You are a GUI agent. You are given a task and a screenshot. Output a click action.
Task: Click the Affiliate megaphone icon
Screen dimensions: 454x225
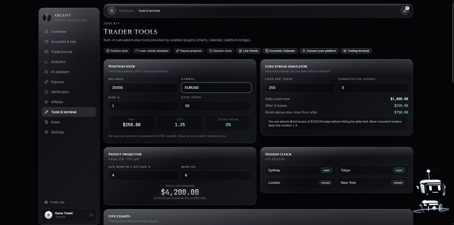[x=46, y=102]
